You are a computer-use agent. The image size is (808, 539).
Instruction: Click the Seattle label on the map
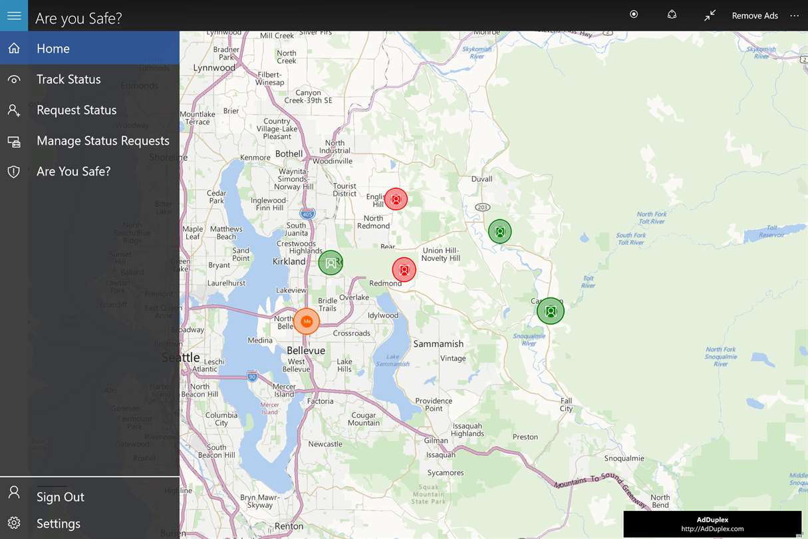point(181,357)
